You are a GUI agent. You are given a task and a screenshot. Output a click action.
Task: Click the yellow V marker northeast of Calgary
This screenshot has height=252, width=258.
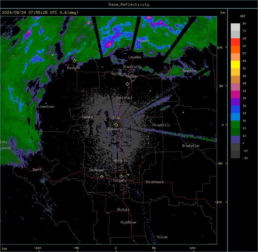tap(128, 175)
